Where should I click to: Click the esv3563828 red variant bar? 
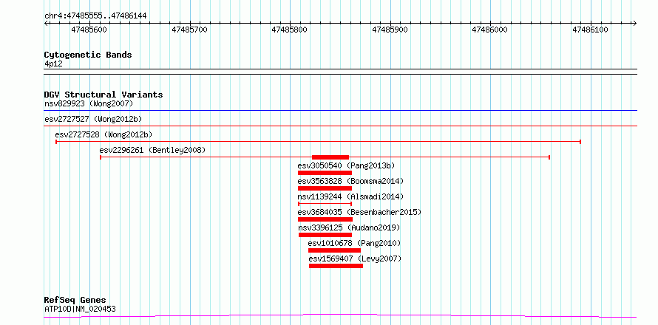(x=325, y=188)
